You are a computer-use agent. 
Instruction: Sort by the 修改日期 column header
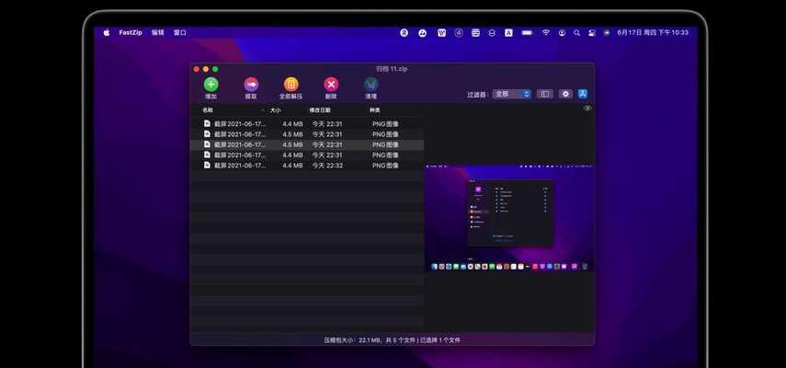[x=320, y=109]
